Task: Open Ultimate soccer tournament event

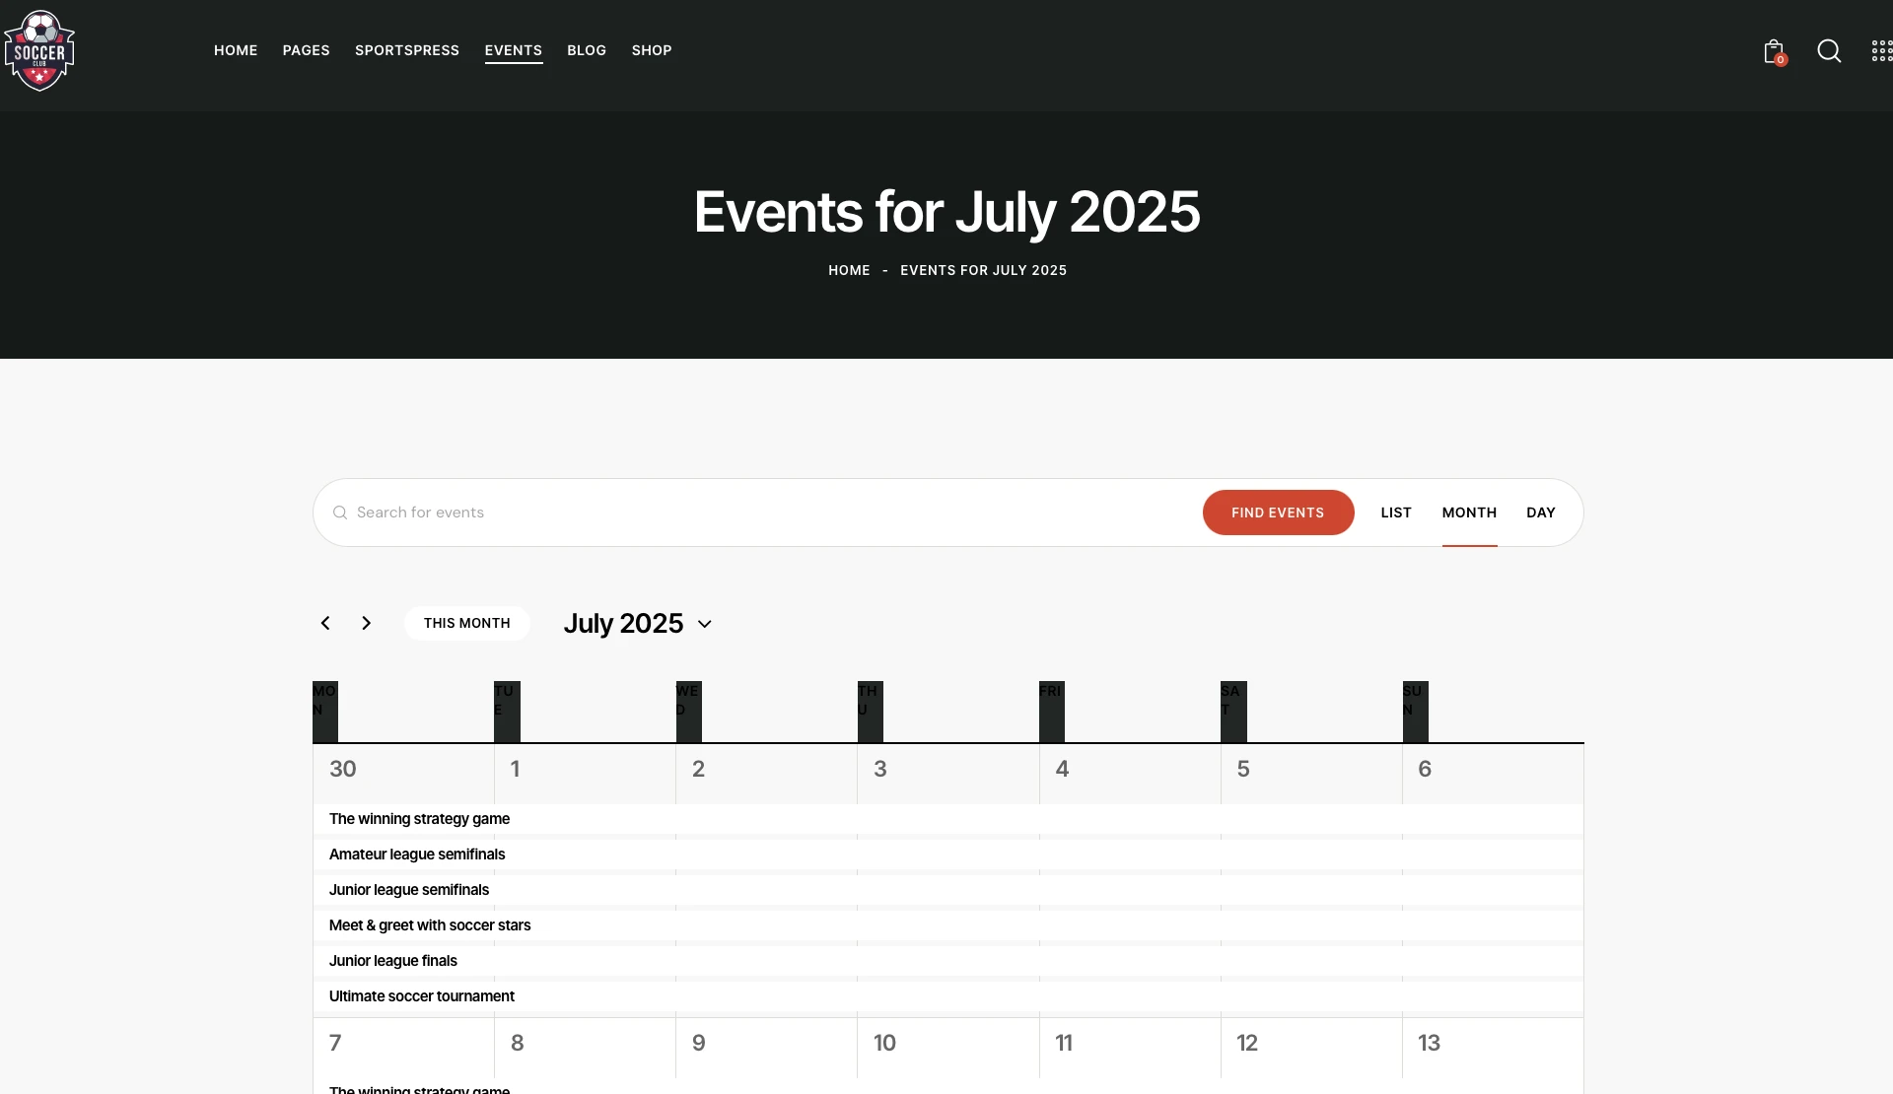Action: [x=422, y=996]
